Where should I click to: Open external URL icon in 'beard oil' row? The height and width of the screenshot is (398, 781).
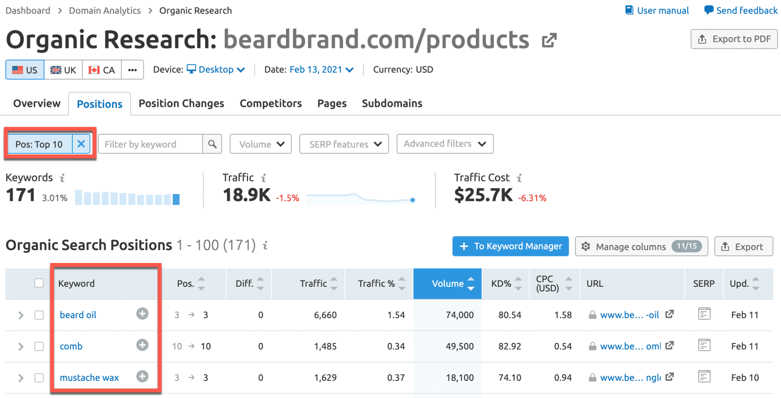(x=670, y=314)
